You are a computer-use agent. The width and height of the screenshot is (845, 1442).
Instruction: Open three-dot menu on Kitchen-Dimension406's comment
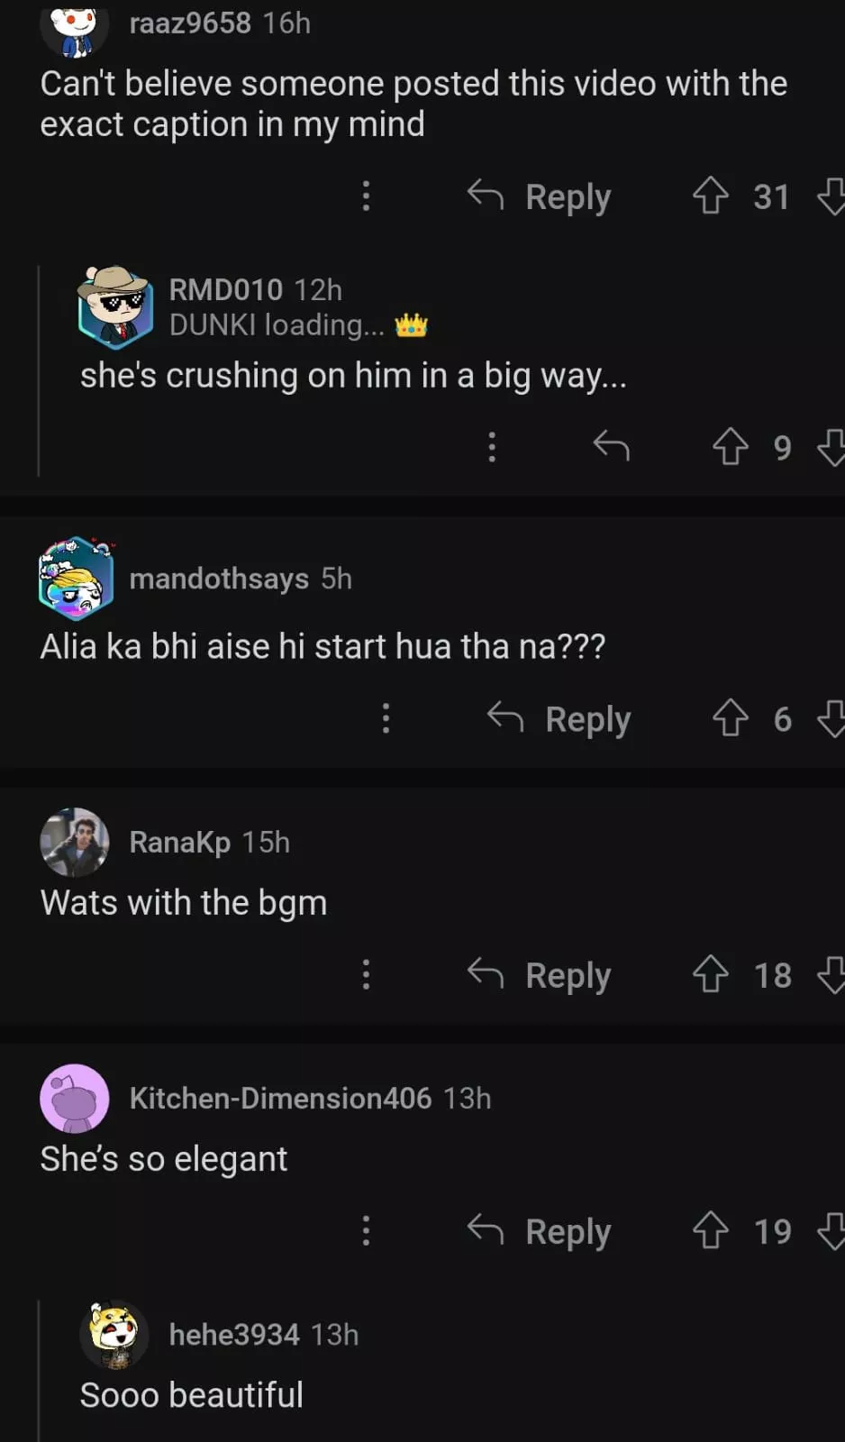(x=366, y=1230)
